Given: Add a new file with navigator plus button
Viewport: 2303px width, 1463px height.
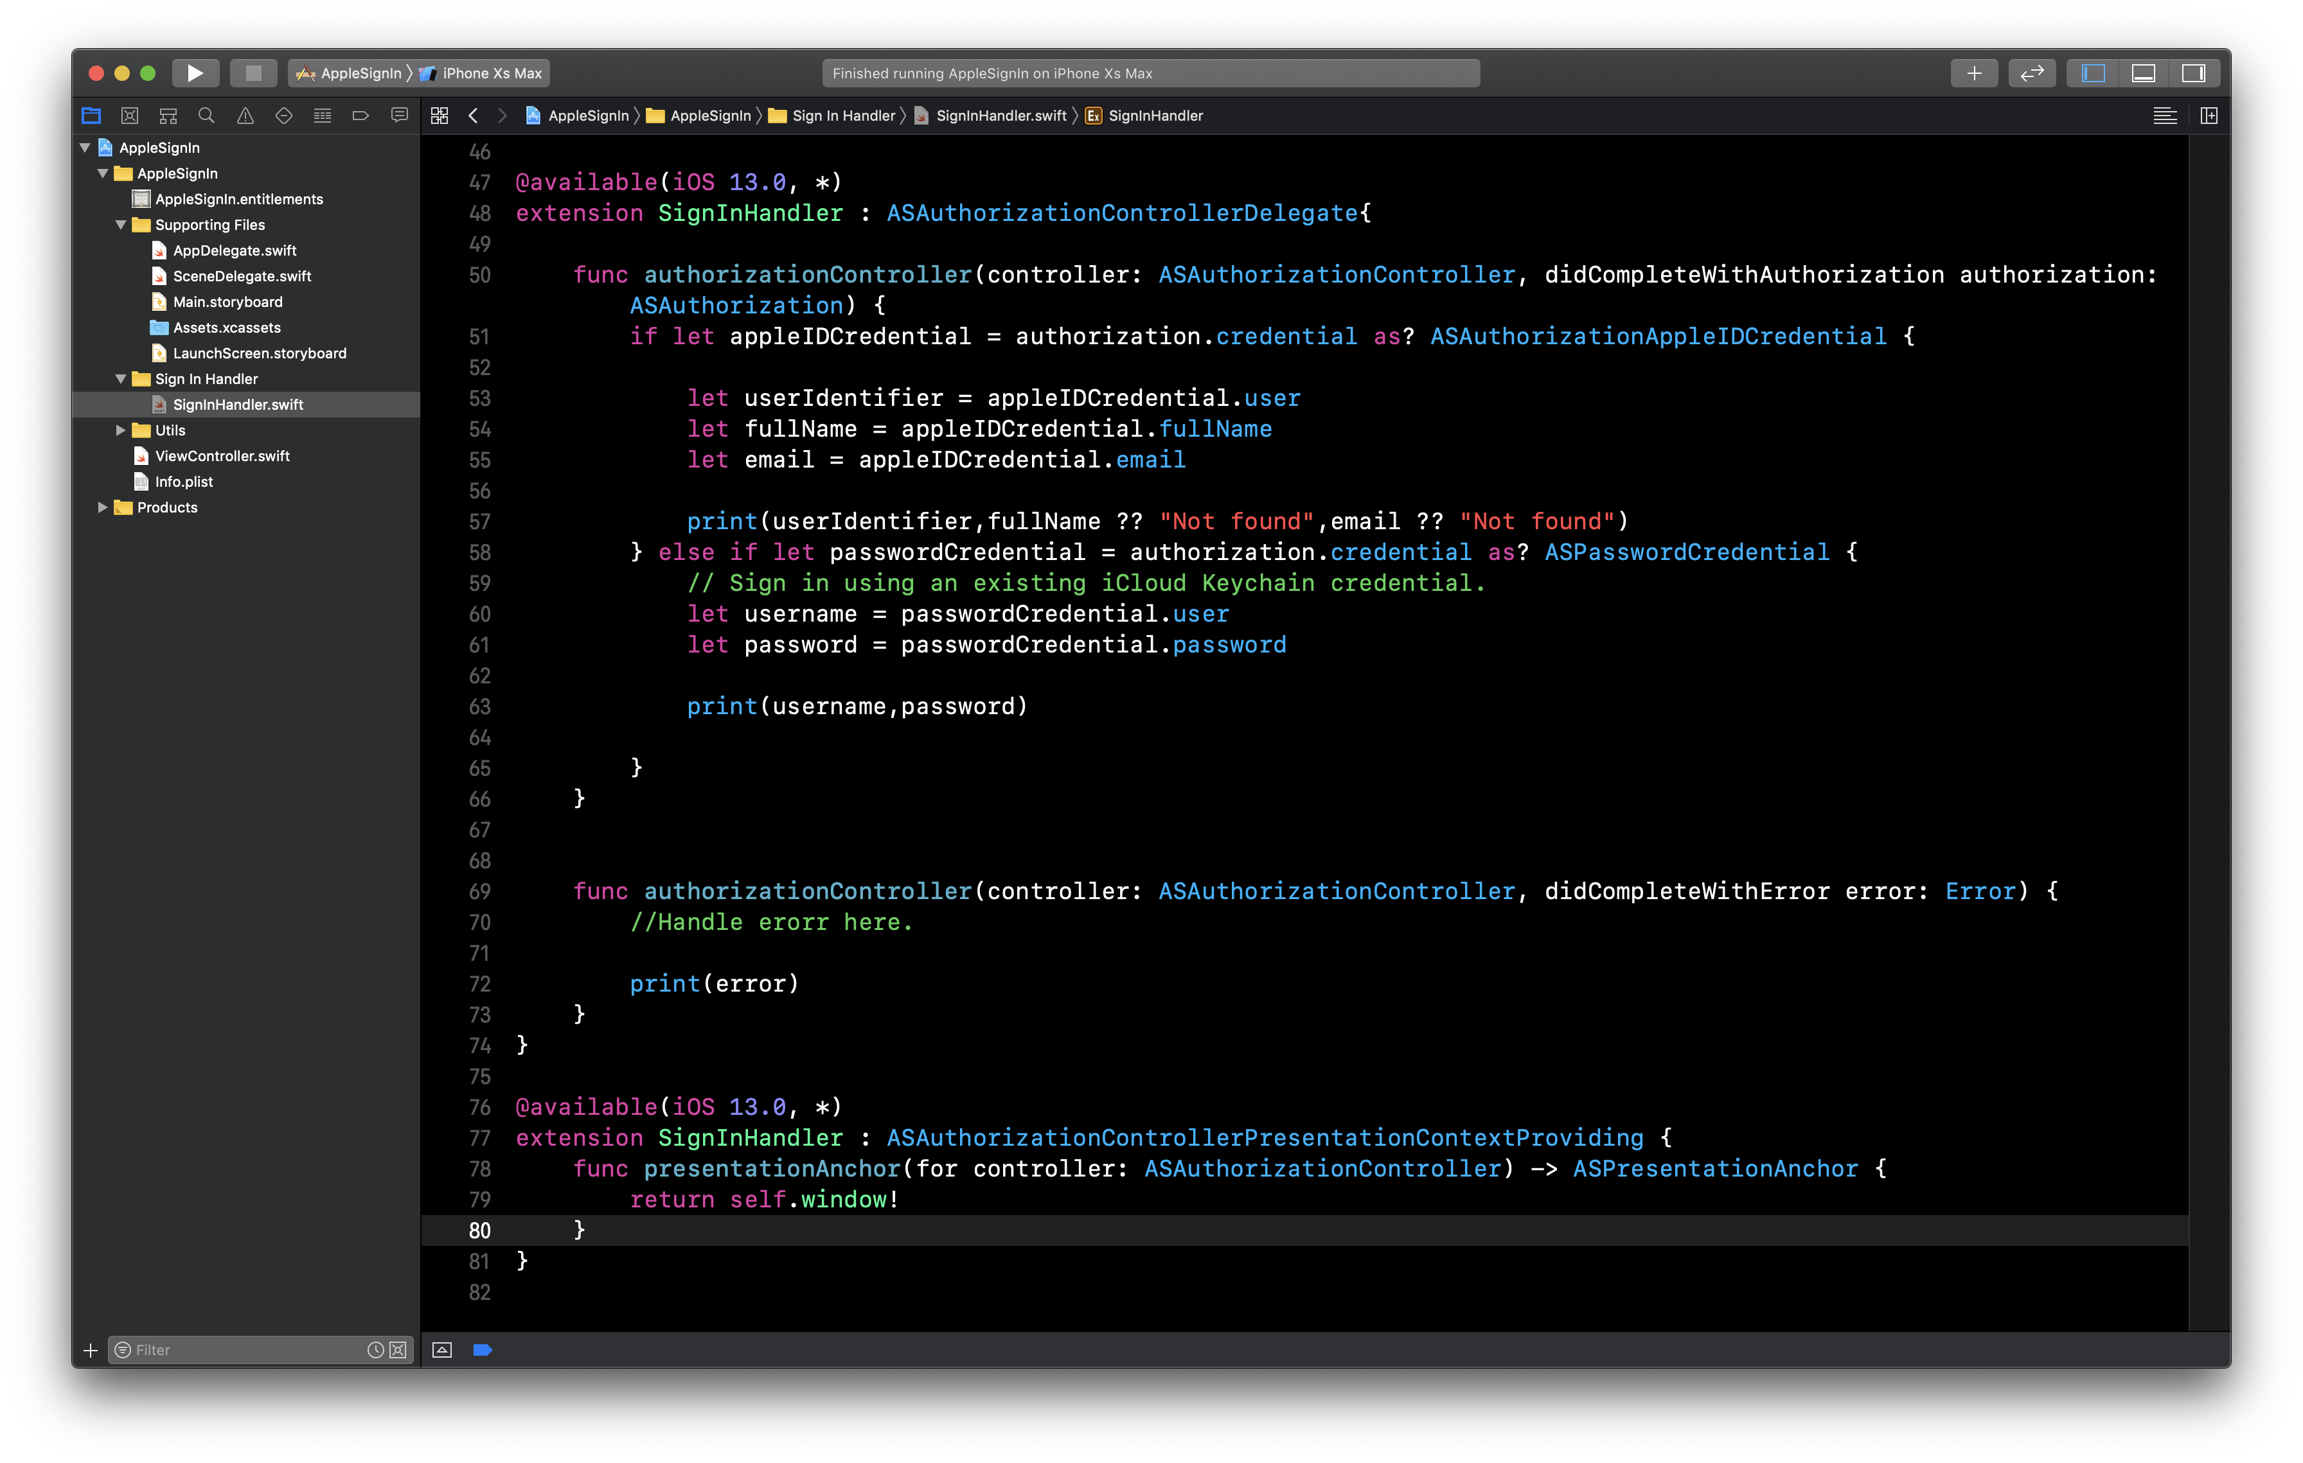Looking at the screenshot, I should [91, 1349].
